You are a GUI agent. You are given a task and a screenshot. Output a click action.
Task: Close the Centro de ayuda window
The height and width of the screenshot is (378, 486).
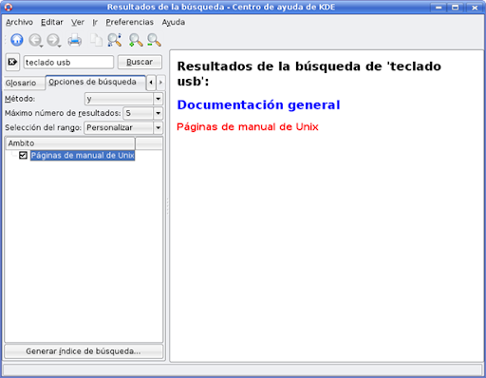[x=475, y=8]
